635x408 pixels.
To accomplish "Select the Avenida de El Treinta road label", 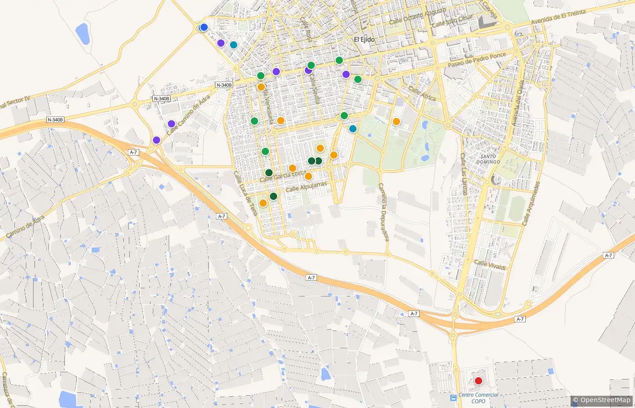I will point(558,18).
